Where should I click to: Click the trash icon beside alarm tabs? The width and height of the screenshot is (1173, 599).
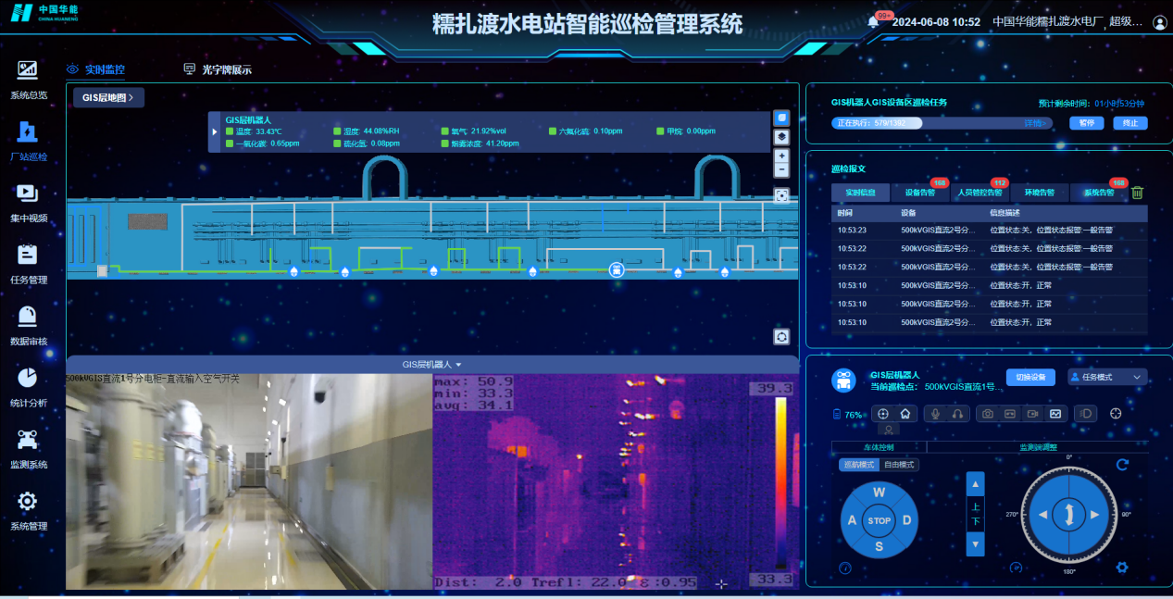click(x=1137, y=193)
